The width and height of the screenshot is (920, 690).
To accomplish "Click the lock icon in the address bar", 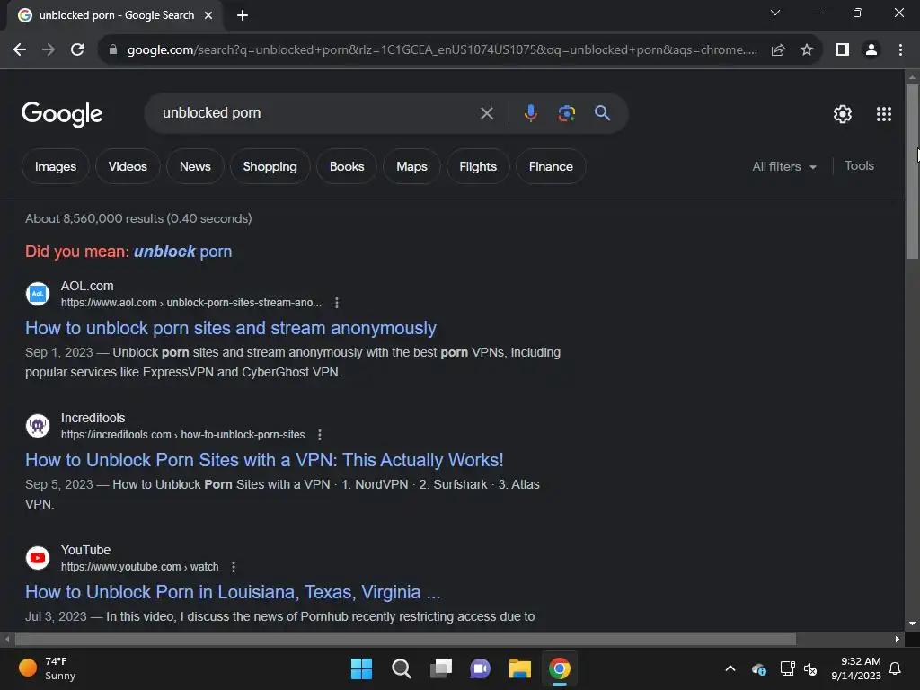I will pyautogui.click(x=113, y=50).
